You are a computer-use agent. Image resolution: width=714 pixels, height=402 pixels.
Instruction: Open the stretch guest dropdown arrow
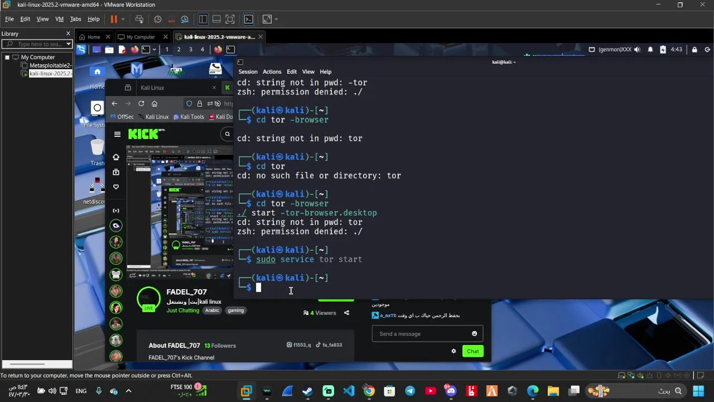tap(276, 19)
